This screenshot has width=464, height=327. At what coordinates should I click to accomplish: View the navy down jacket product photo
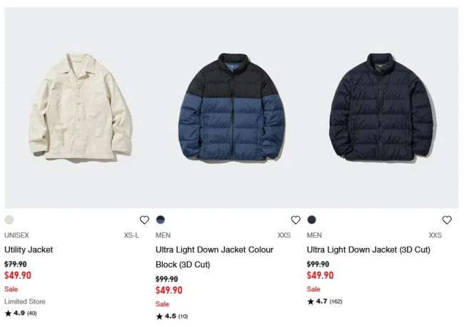[382, 107]
